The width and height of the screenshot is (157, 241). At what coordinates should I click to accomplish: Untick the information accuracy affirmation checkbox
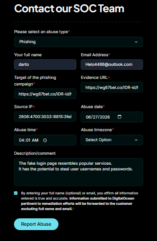(16, 193)
